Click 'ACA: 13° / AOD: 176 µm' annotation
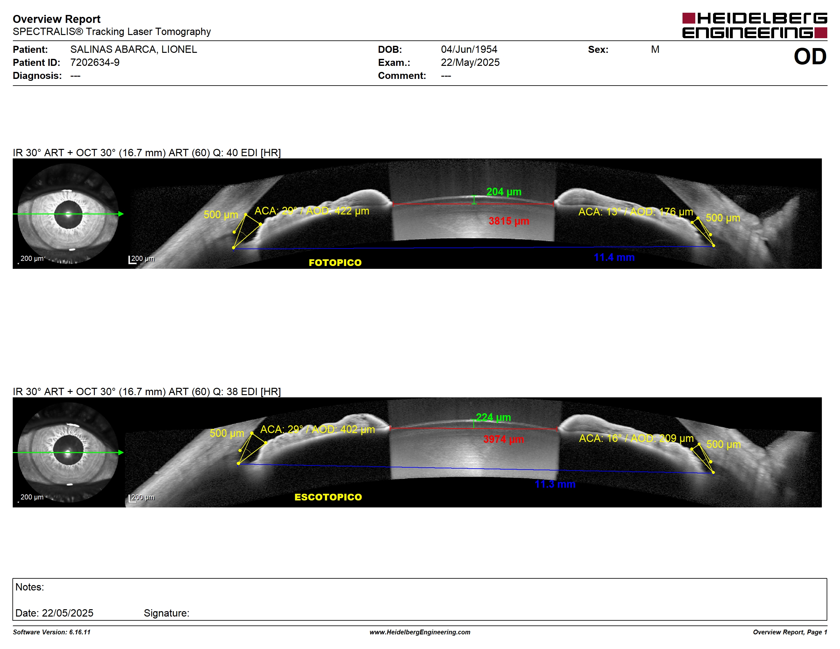The image size is (840, 649). click(636, 212)
